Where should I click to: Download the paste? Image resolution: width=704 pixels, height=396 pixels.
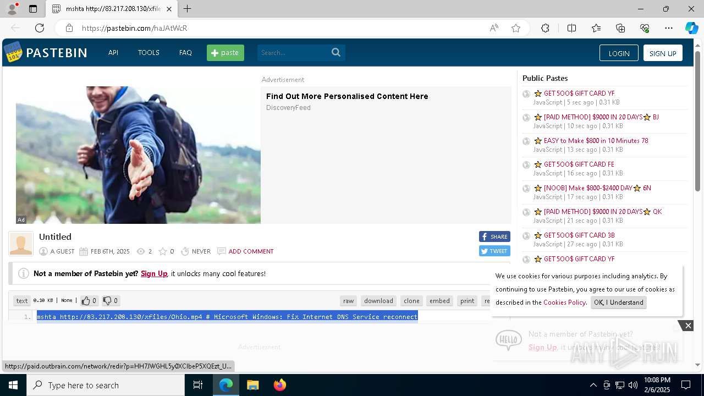coord(378,301)
